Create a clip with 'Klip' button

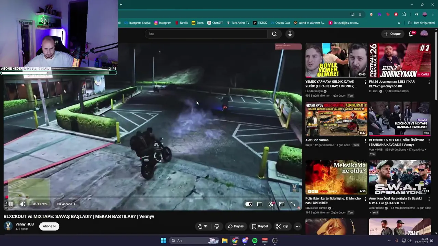pos(282,226)
